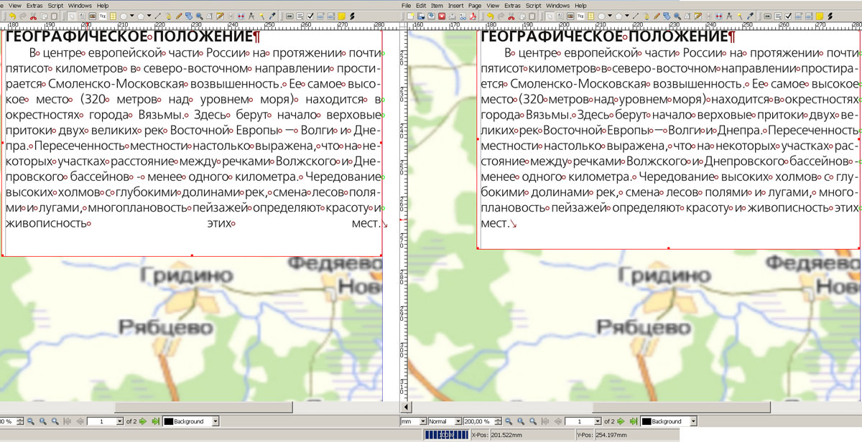This screenshot has height=442, width=862.
Task: Pick the Eyedropper tool in right window
Action: coord(751,16)
